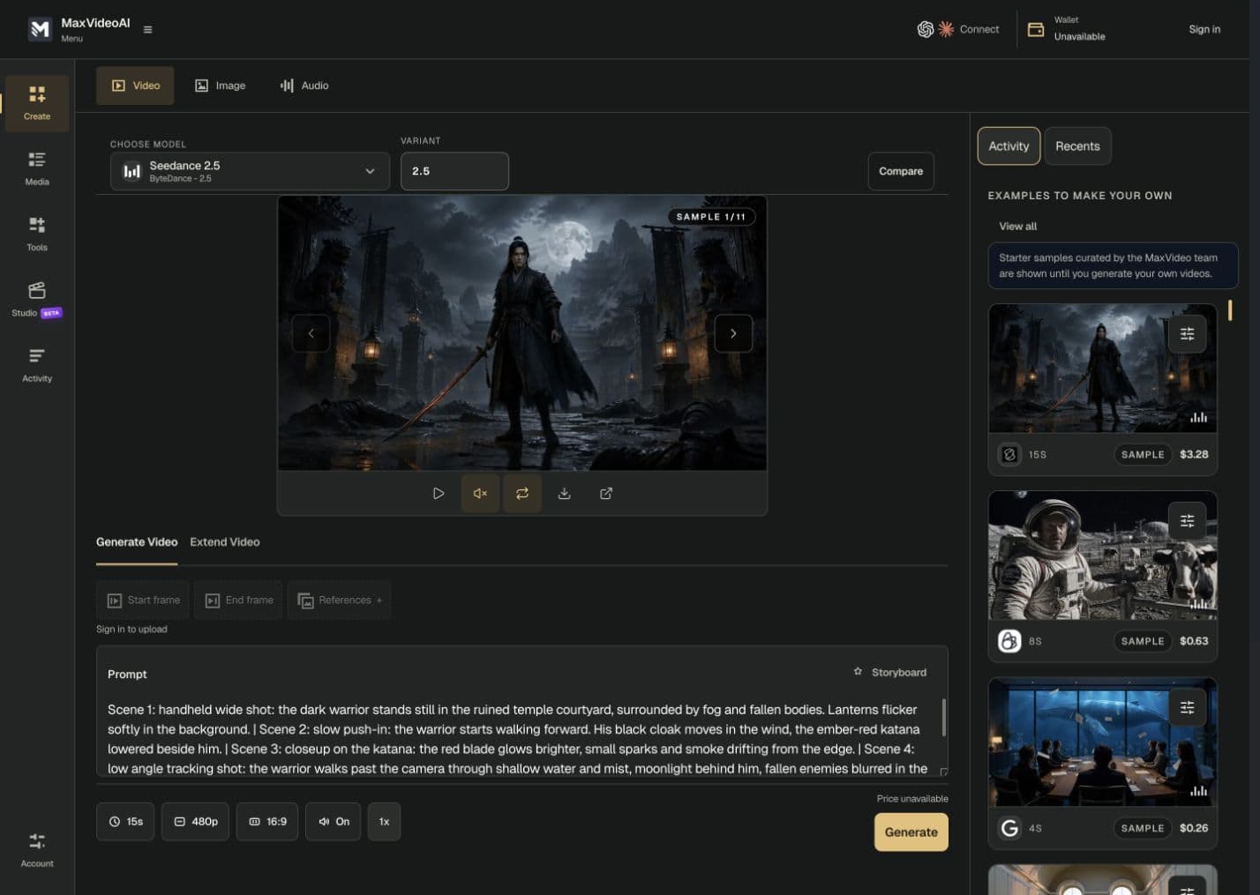1260x895 pixels.
Task: Click View all examples link
Action: pyautogui.click(x=1017, y=227)
